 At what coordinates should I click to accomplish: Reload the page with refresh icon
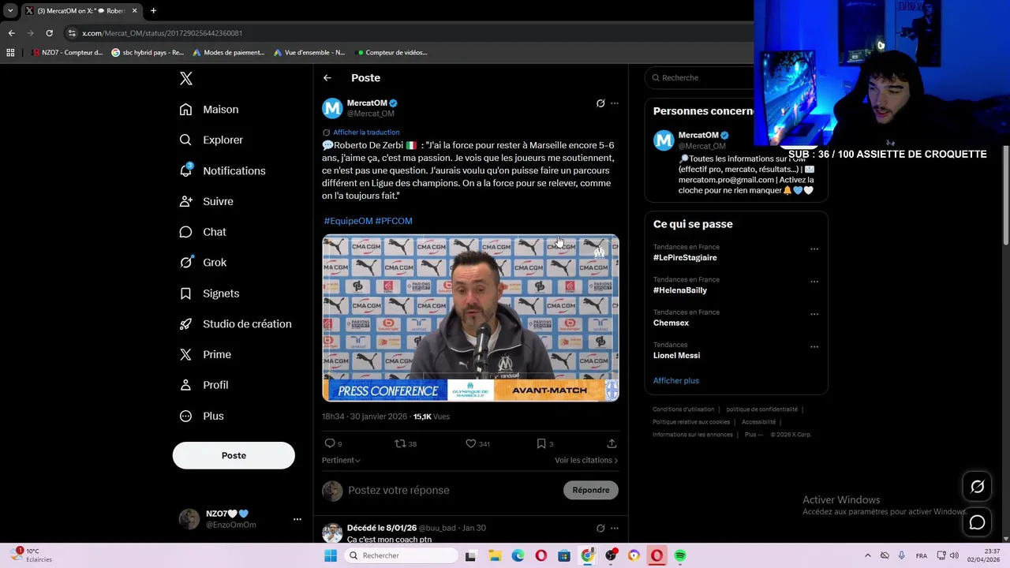click(49, 33)
